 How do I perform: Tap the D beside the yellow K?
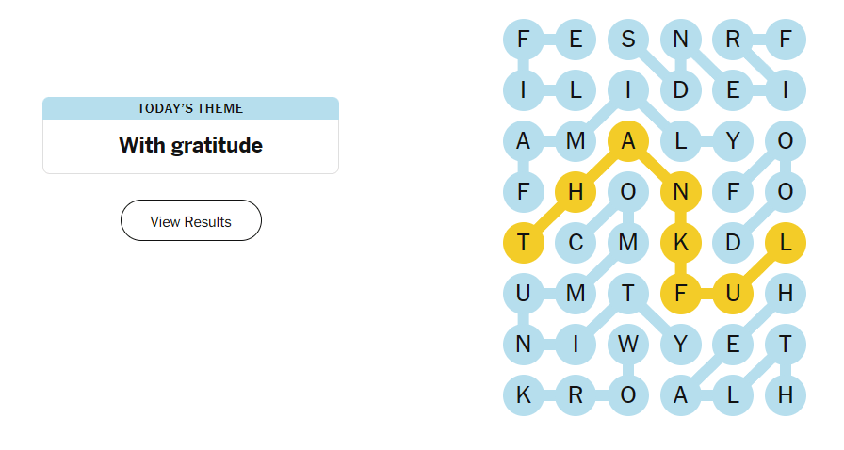733,243
